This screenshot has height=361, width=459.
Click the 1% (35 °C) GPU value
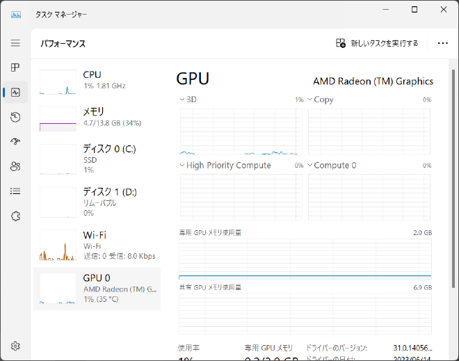[101, 299]
